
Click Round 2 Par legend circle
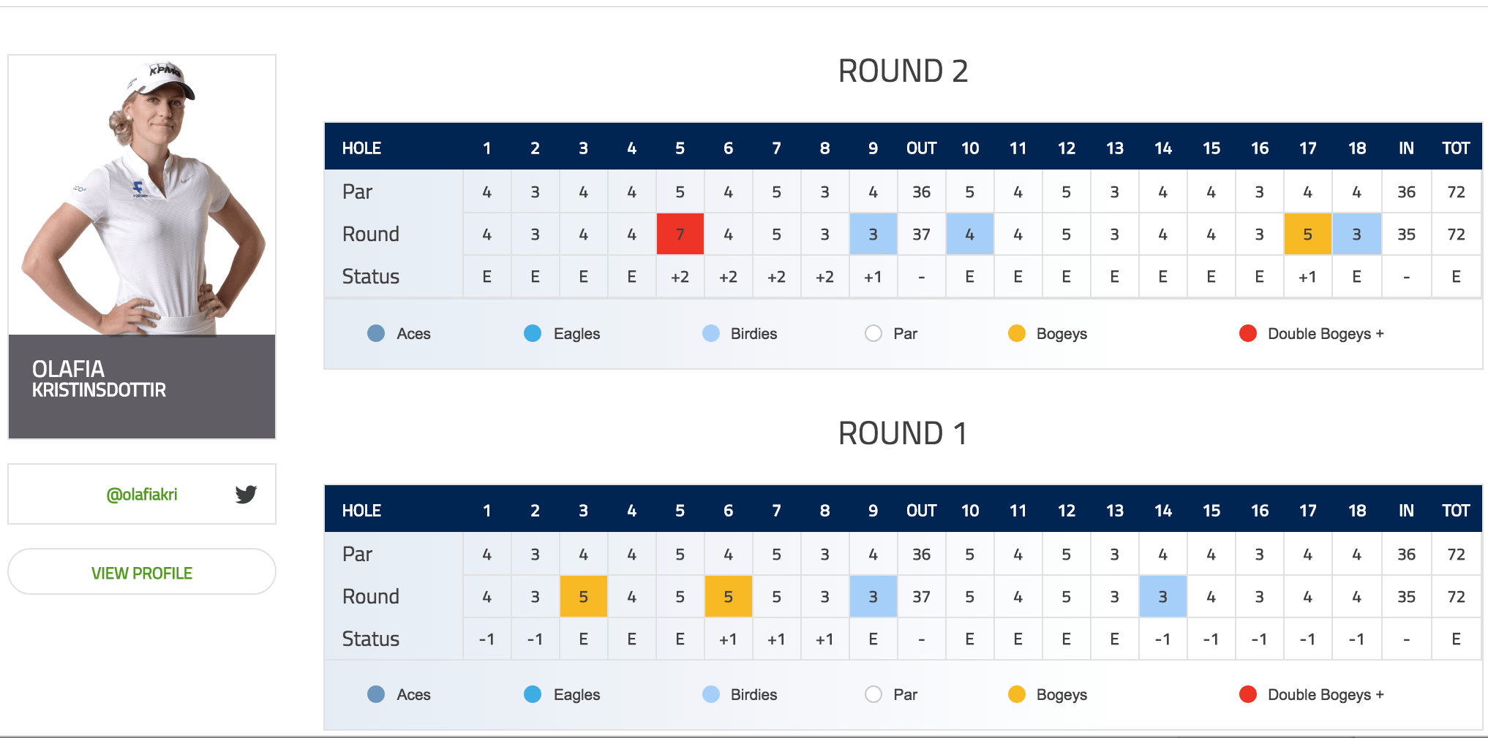873,333
